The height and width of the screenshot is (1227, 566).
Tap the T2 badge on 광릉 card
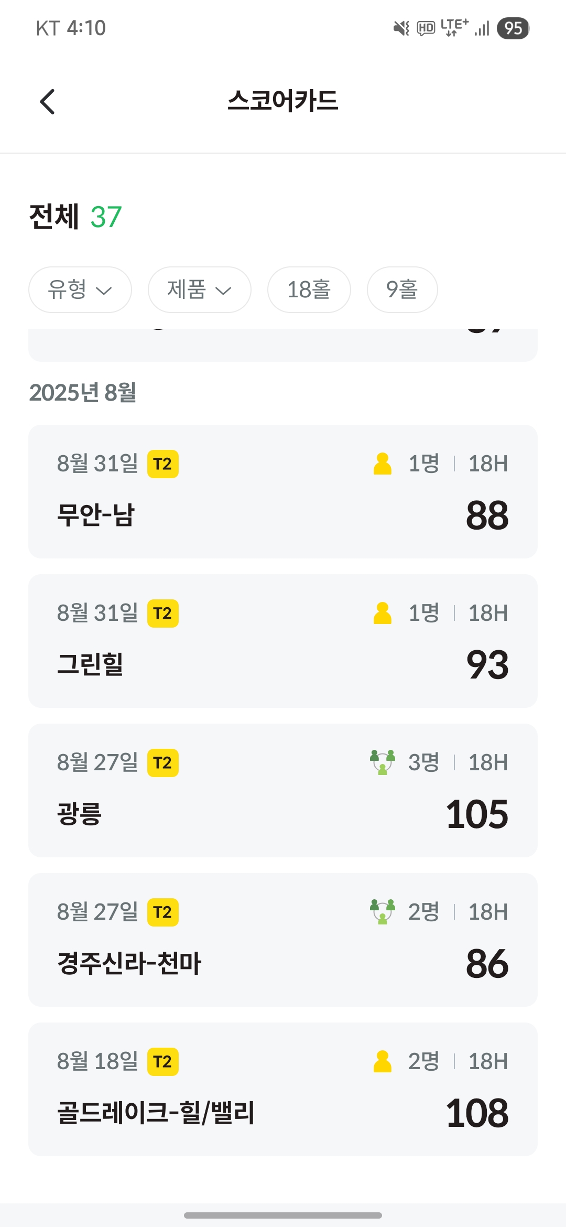(162, 763)
